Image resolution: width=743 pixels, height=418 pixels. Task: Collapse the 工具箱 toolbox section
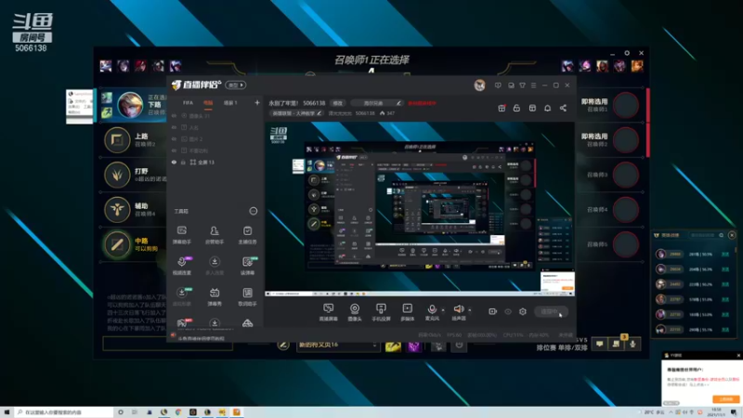pyautogui.click(x=254, y=211)
